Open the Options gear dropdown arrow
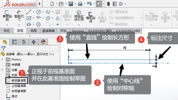The image size is (178, 100). (125, 4)
